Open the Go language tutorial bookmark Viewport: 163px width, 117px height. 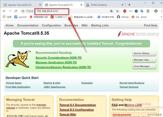59,17
